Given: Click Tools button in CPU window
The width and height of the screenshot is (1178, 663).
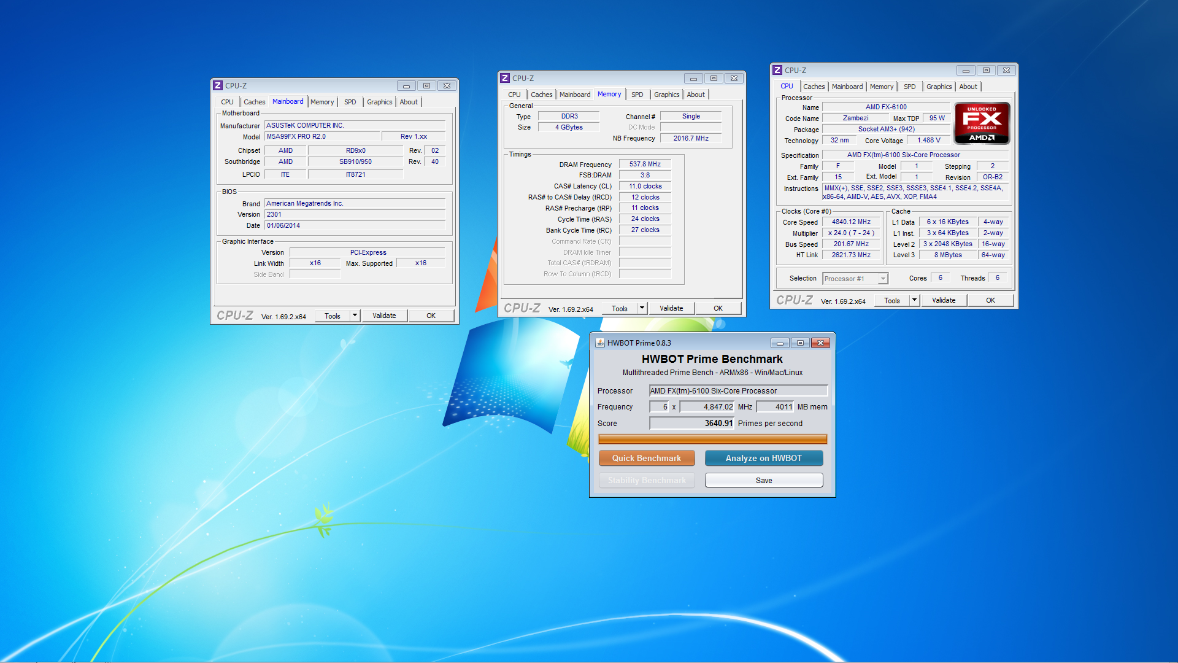Looking at the screenshot, I should coord(892,300).
